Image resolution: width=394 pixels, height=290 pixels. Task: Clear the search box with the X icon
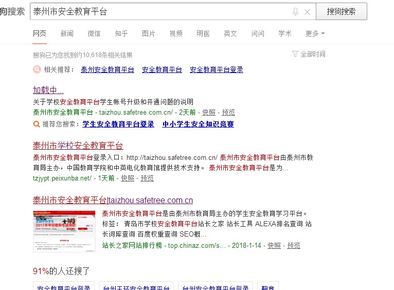(x=307, y=12)
